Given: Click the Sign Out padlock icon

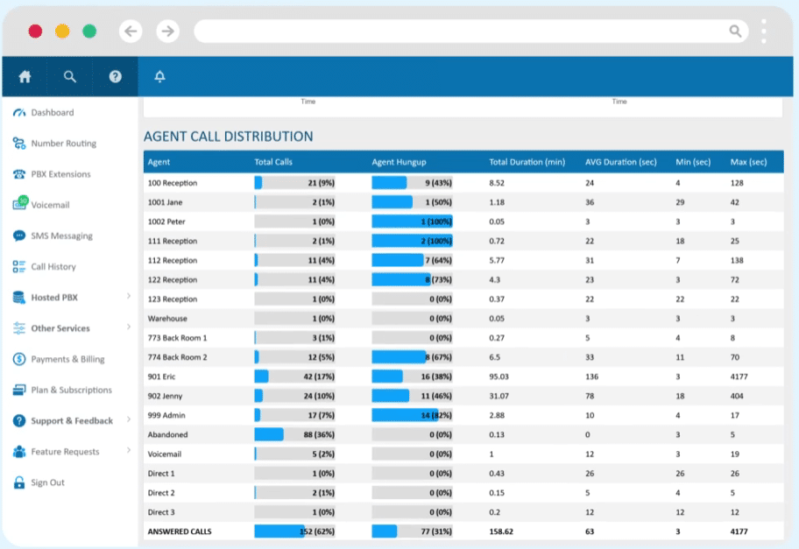Looking at the screenshot, I should click(19, 482).
